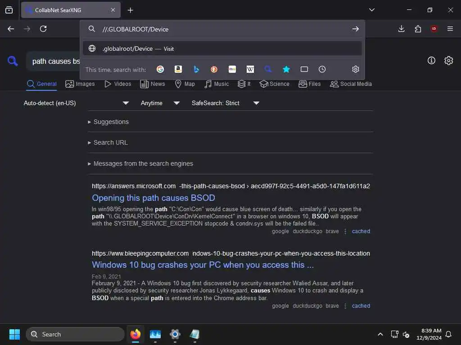Open the 8:39 AM clock and date

[x=429, y=334]
